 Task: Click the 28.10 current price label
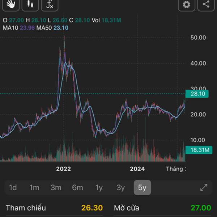point(197,94)
